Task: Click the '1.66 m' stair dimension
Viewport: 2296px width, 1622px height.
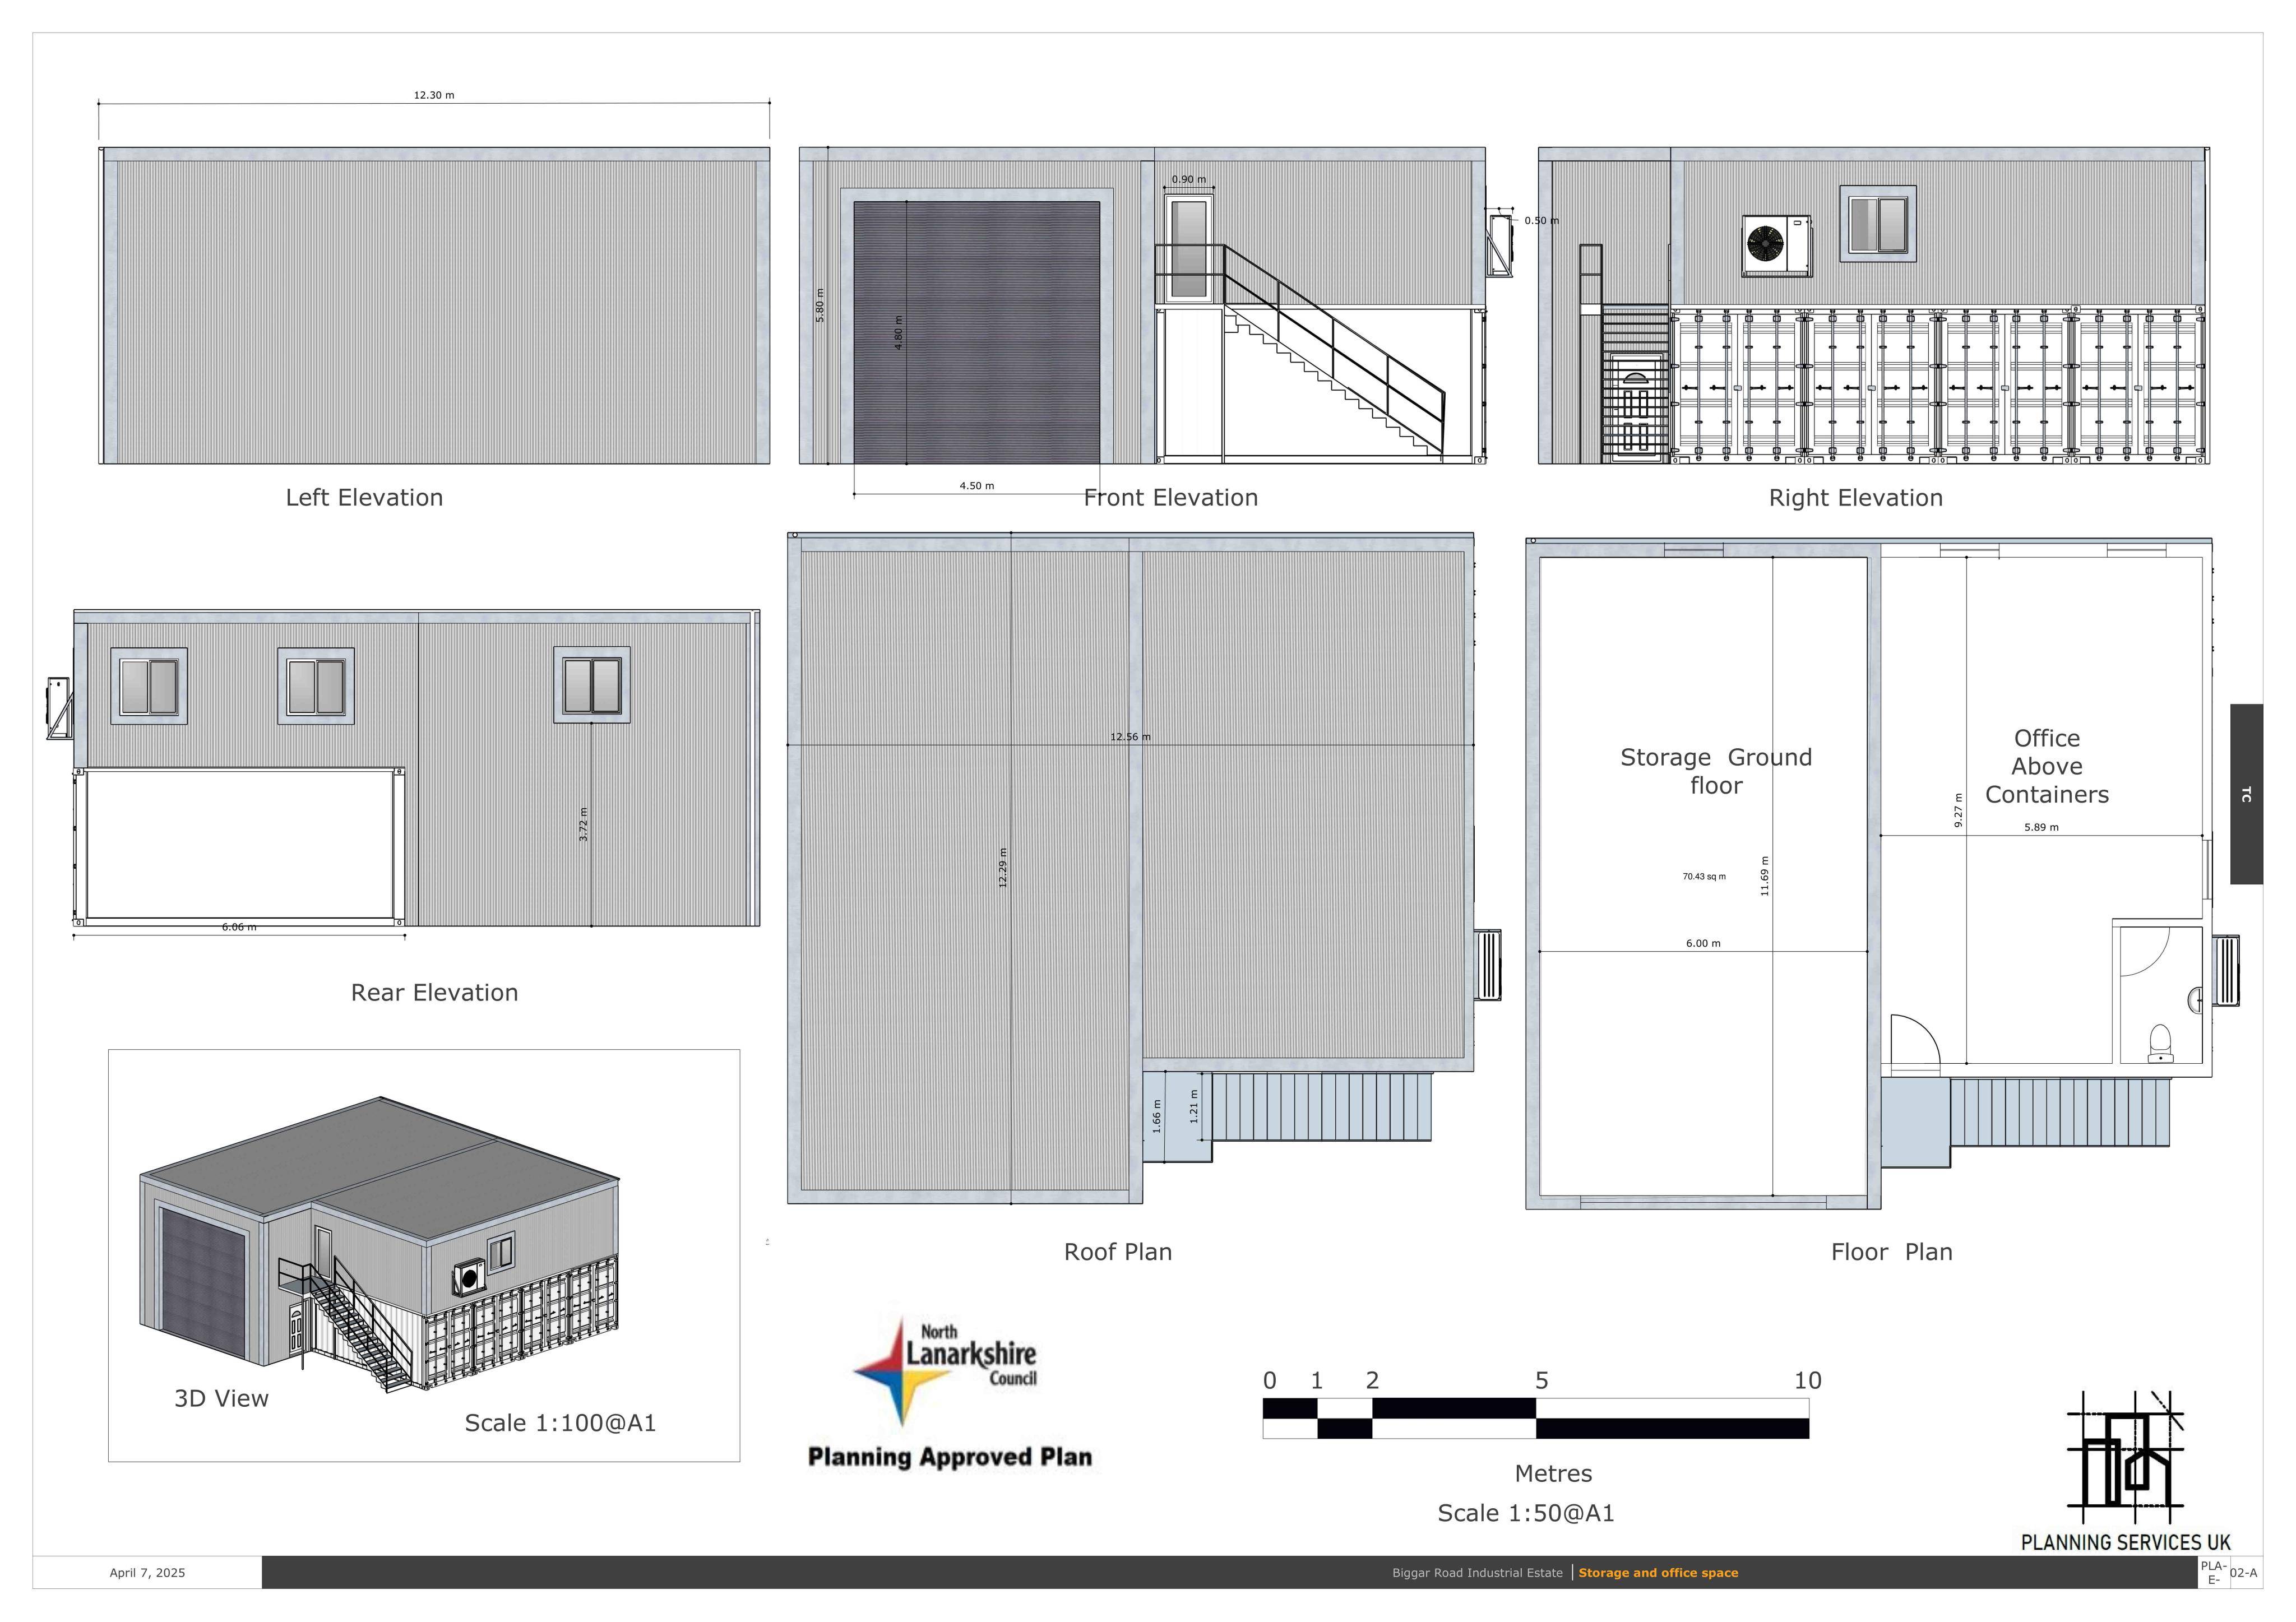Action: tap(1157, 1116)
